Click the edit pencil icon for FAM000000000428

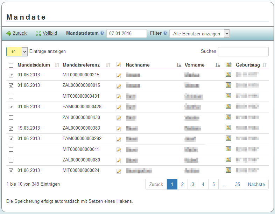[119, 107]
